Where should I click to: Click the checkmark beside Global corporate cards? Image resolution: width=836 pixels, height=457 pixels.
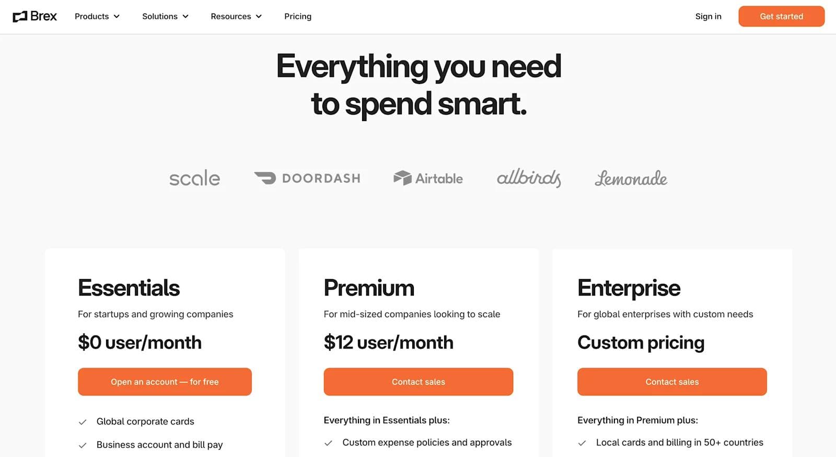83,421
